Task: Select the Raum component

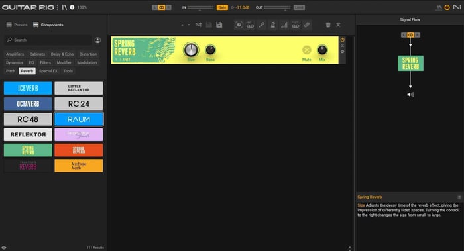Action: pos(79,119)
